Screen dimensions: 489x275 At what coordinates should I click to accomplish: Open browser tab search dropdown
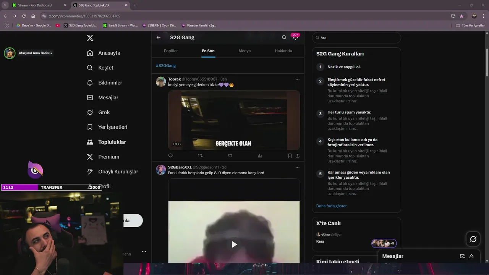5,5
